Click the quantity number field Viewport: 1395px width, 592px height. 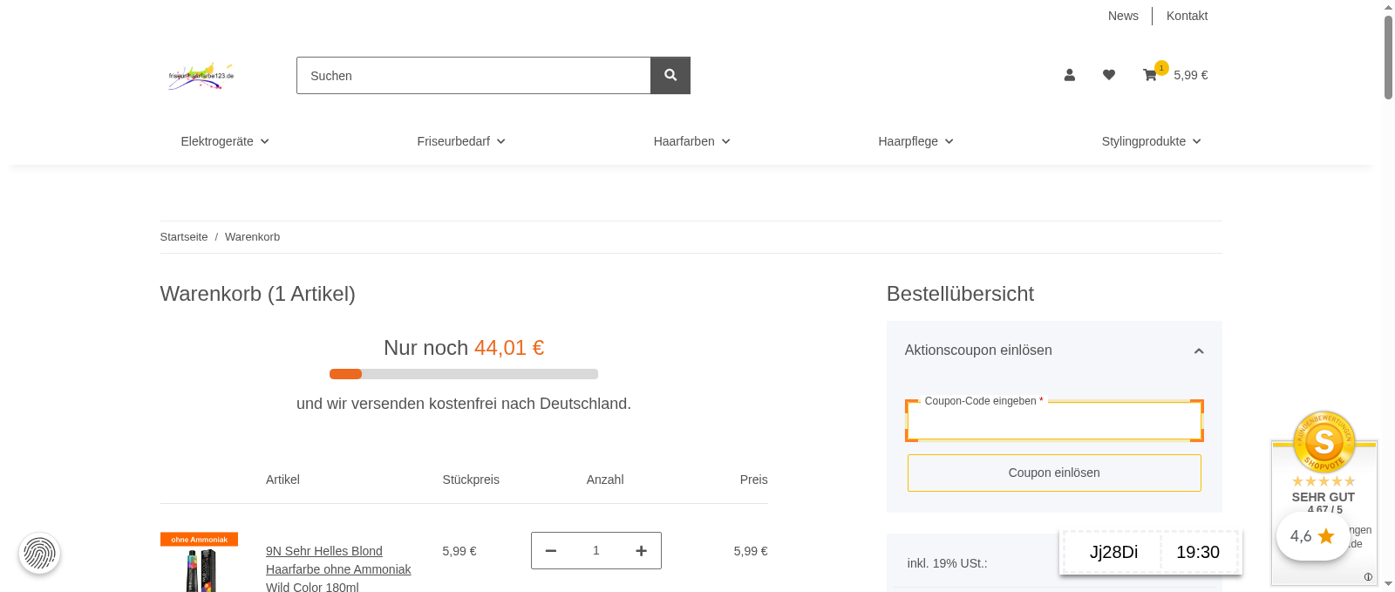596,551
